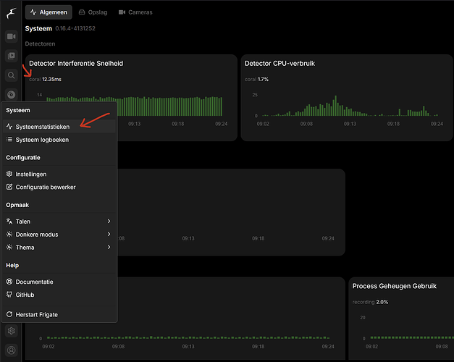The image size is (454, 362).
Task: Open the GitHub link
Action: click(25, 295)
